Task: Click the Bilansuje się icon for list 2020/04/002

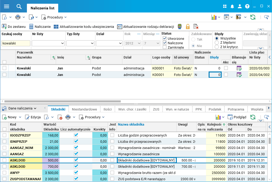Action: [239, 75]
